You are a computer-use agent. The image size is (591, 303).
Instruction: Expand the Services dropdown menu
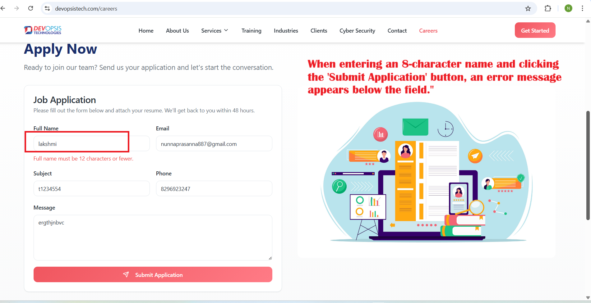(215, 30)
